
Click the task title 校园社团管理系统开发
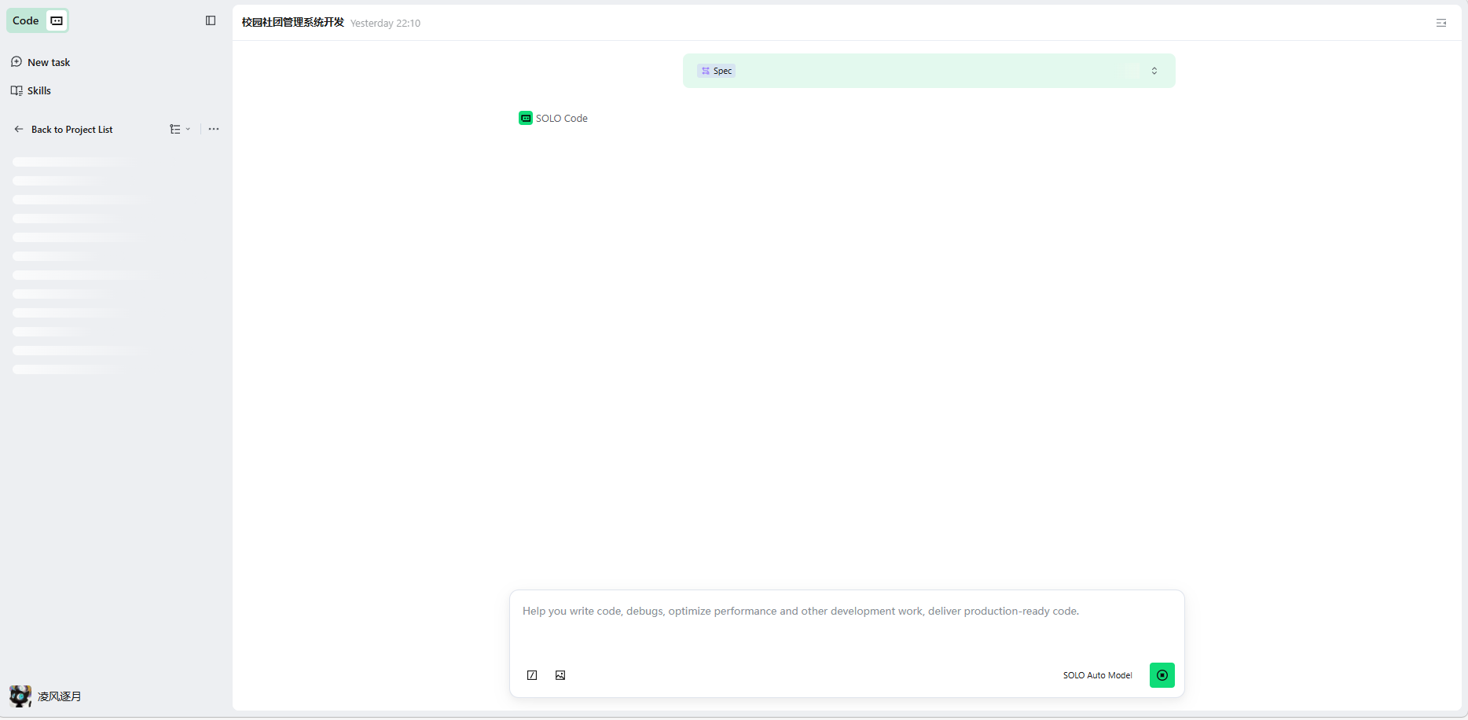(x=293, y=22)
